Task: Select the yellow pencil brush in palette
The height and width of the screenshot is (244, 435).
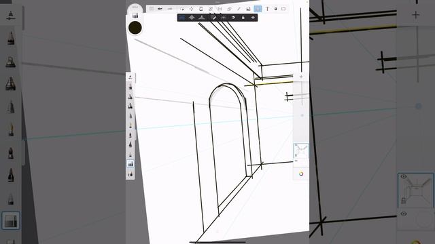Action: (130, 125)
